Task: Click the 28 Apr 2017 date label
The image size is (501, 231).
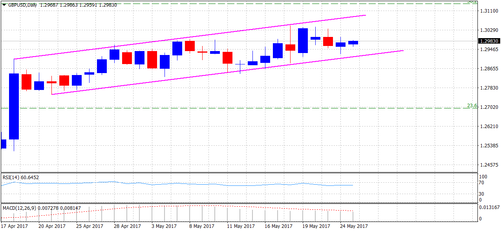Action: 128,226
